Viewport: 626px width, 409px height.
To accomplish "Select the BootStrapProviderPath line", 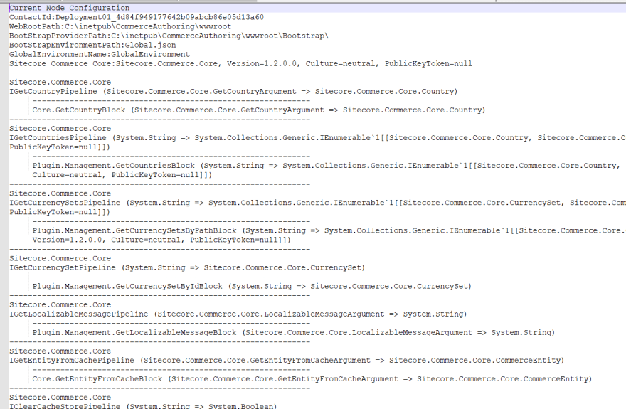I will coord(169,36).
